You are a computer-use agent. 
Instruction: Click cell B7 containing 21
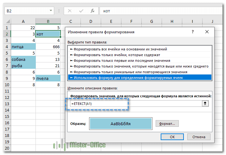click(48, 66)
